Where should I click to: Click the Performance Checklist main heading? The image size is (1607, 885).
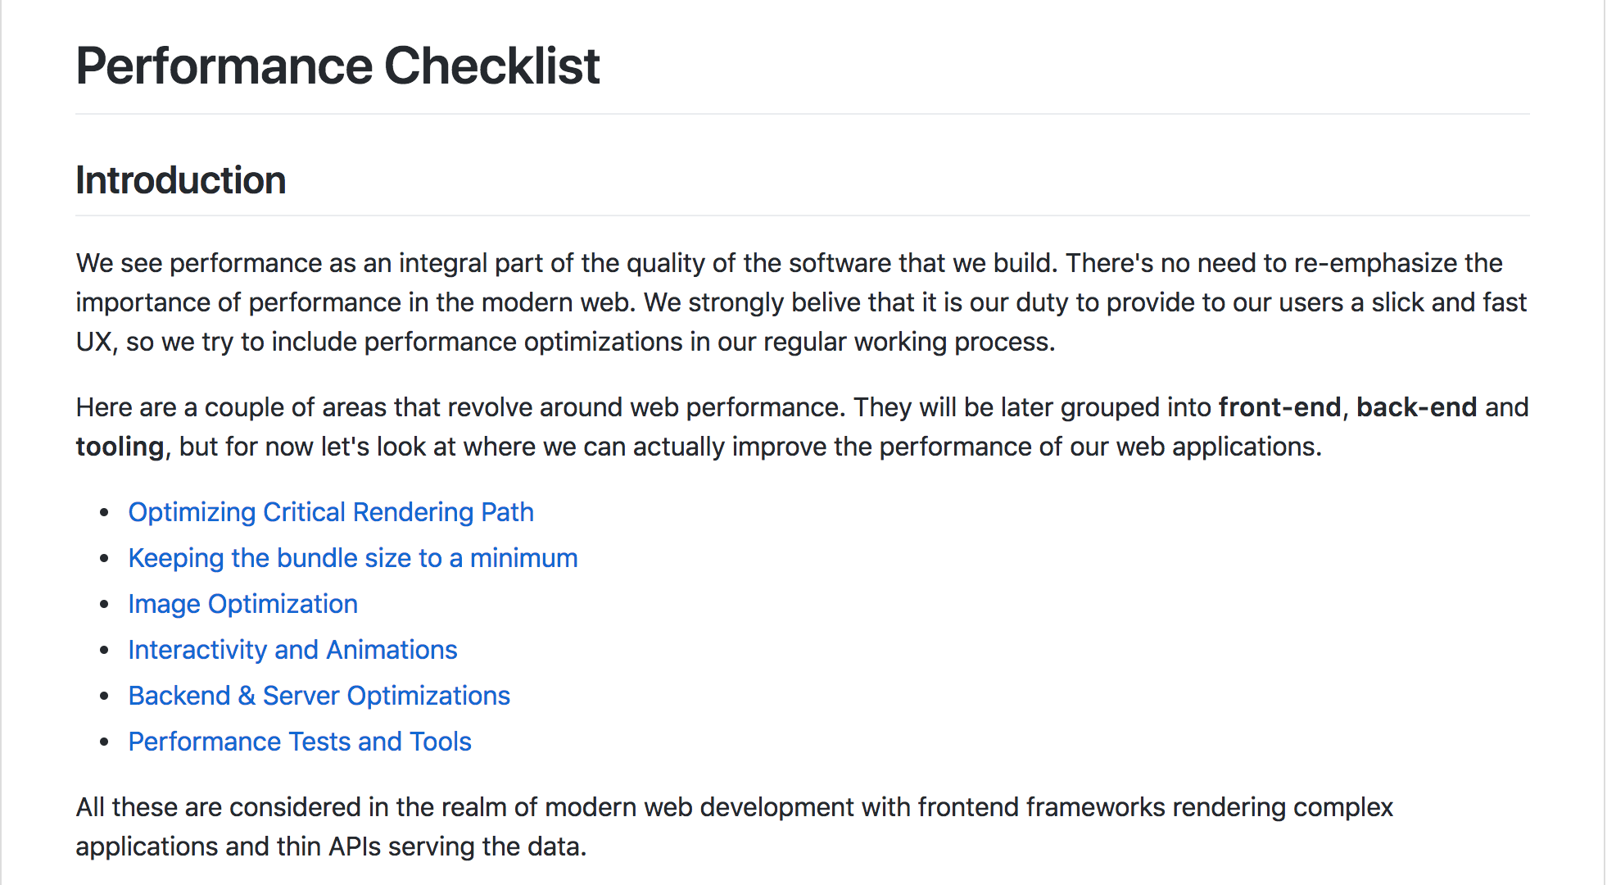coord(337,66)
